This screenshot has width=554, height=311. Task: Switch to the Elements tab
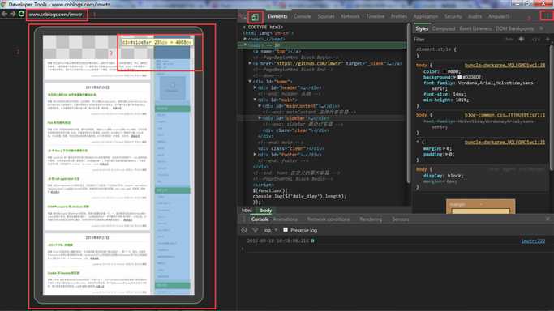click(x=277, y=16)
